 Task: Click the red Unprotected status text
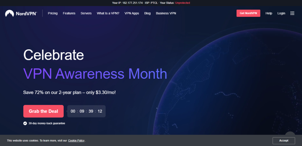point(183,3)
